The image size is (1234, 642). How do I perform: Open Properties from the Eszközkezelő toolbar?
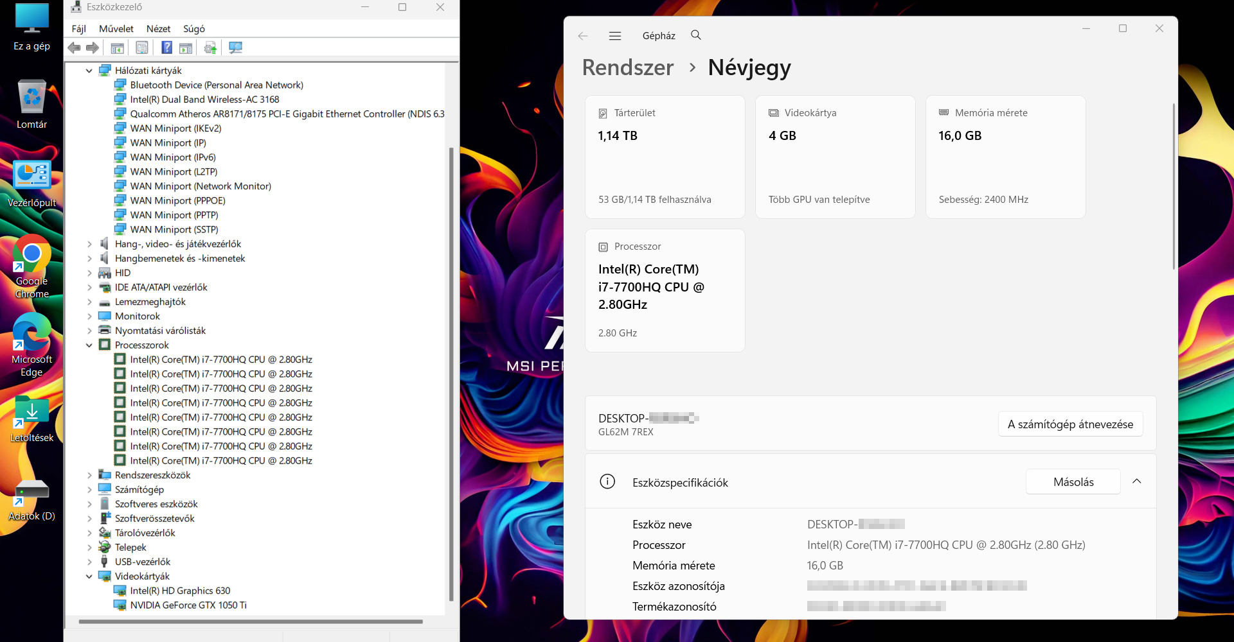(x=142, y=48)
